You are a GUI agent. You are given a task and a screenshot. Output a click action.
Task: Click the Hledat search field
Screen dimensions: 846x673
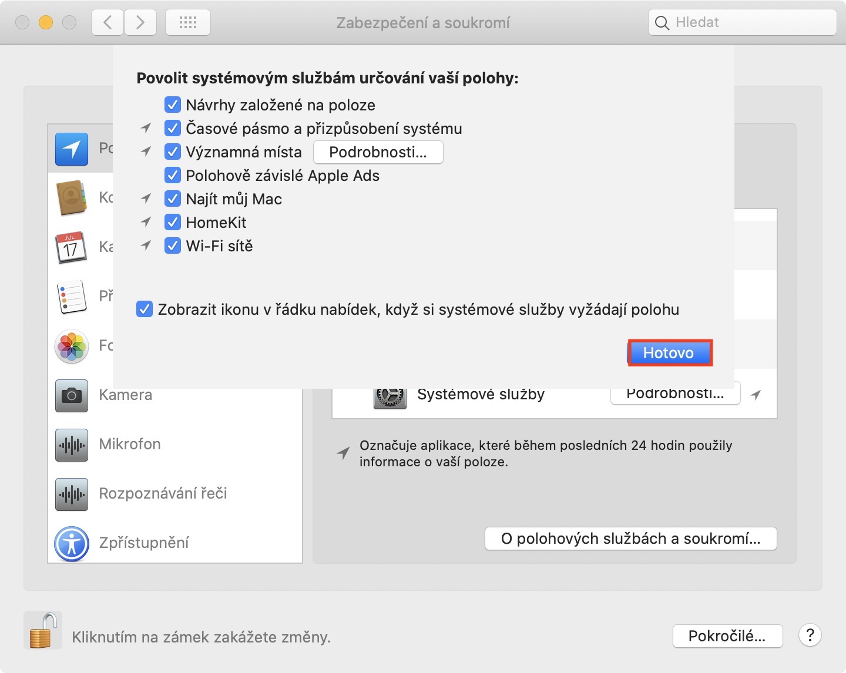(x=743, y=23)
